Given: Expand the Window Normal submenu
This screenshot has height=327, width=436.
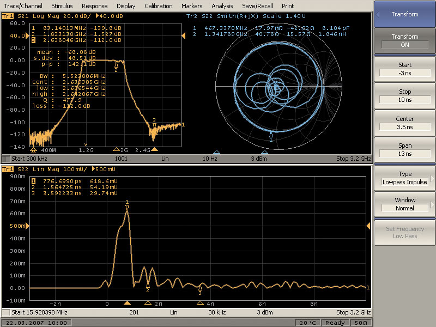Looking at the screenshot, I should tap(404, 204).
